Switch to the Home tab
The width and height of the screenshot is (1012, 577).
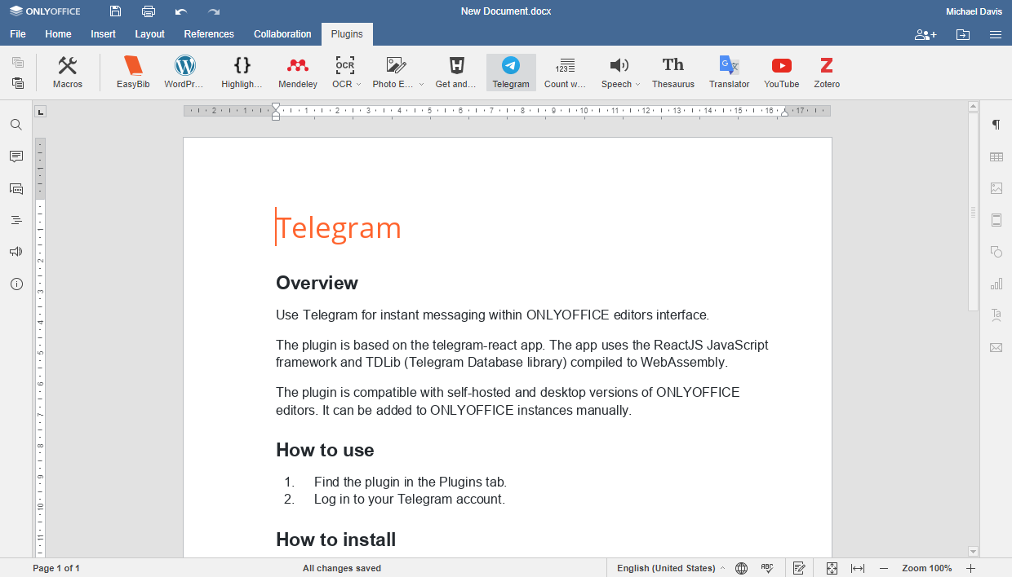tap(58, 34)
